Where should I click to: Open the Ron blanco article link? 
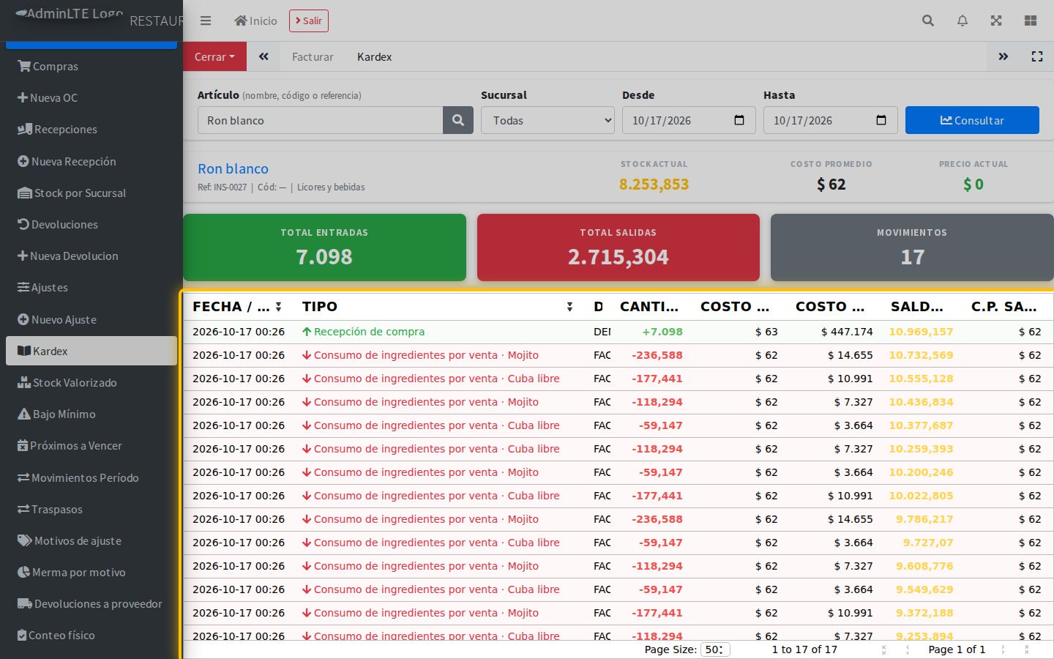click(233, 168)
